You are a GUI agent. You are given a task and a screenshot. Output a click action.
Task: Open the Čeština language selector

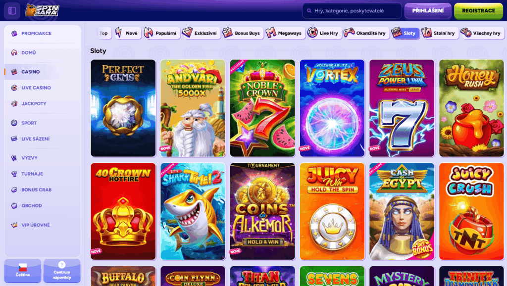[x=23, y=271]
